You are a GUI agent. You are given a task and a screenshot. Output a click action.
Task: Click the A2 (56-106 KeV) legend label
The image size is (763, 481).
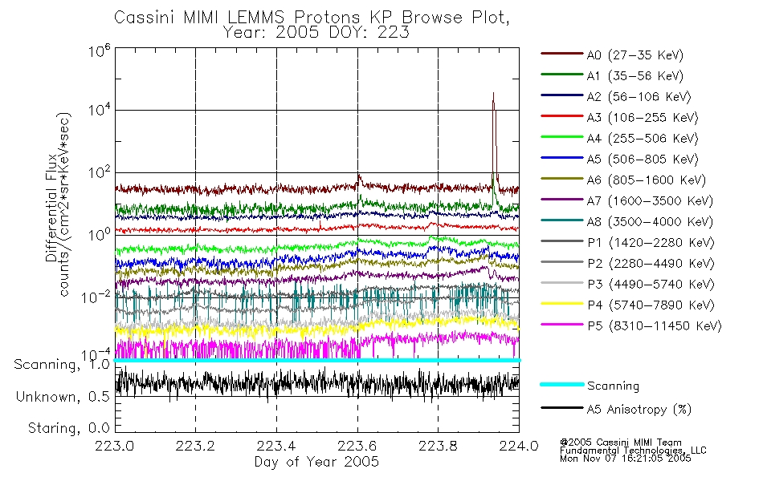coord(639,97)
